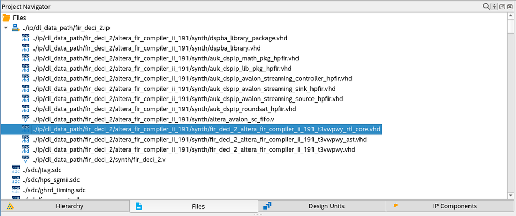
Task: Click SDC icon of jtag.sdc
Action: pos(16,170)
